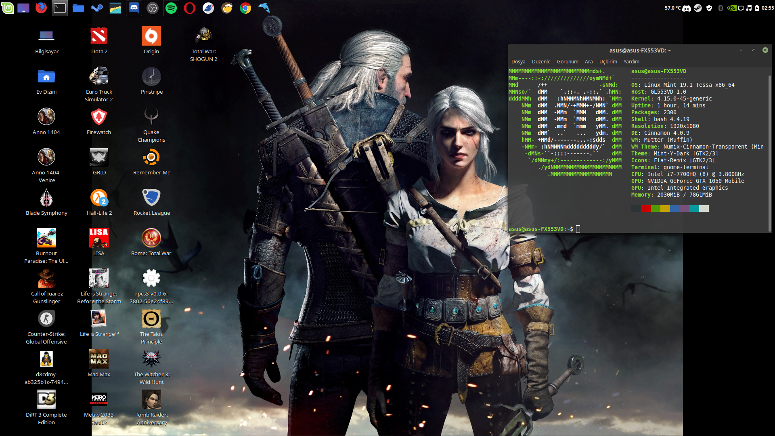Open the blue Files folder in the panel
This screenshot has height=436, width=775.
pos(78,8)
